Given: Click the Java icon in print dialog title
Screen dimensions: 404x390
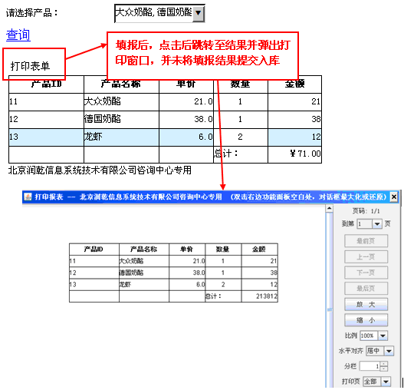Looking at the screenshot, I should (x=28, y=197).
